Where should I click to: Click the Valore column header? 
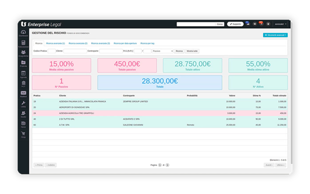232,95
